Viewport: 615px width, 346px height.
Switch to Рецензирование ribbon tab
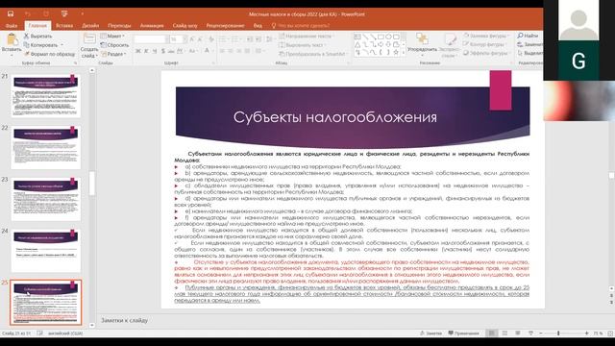click(225, 26)
